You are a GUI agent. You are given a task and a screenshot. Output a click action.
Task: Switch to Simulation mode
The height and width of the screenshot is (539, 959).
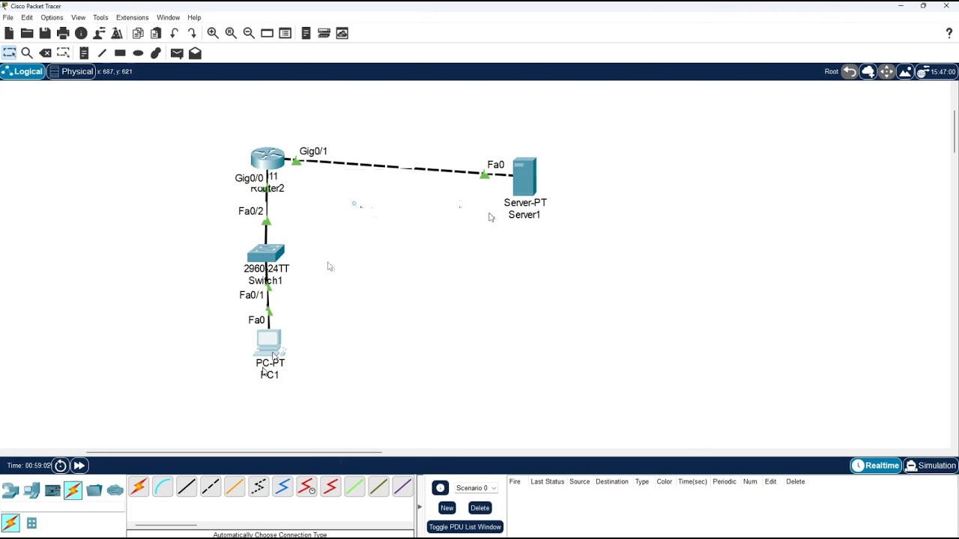[x=931, y=466]
